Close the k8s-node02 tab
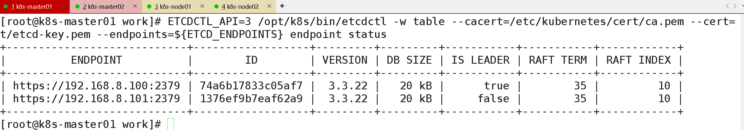 (270, 6)
